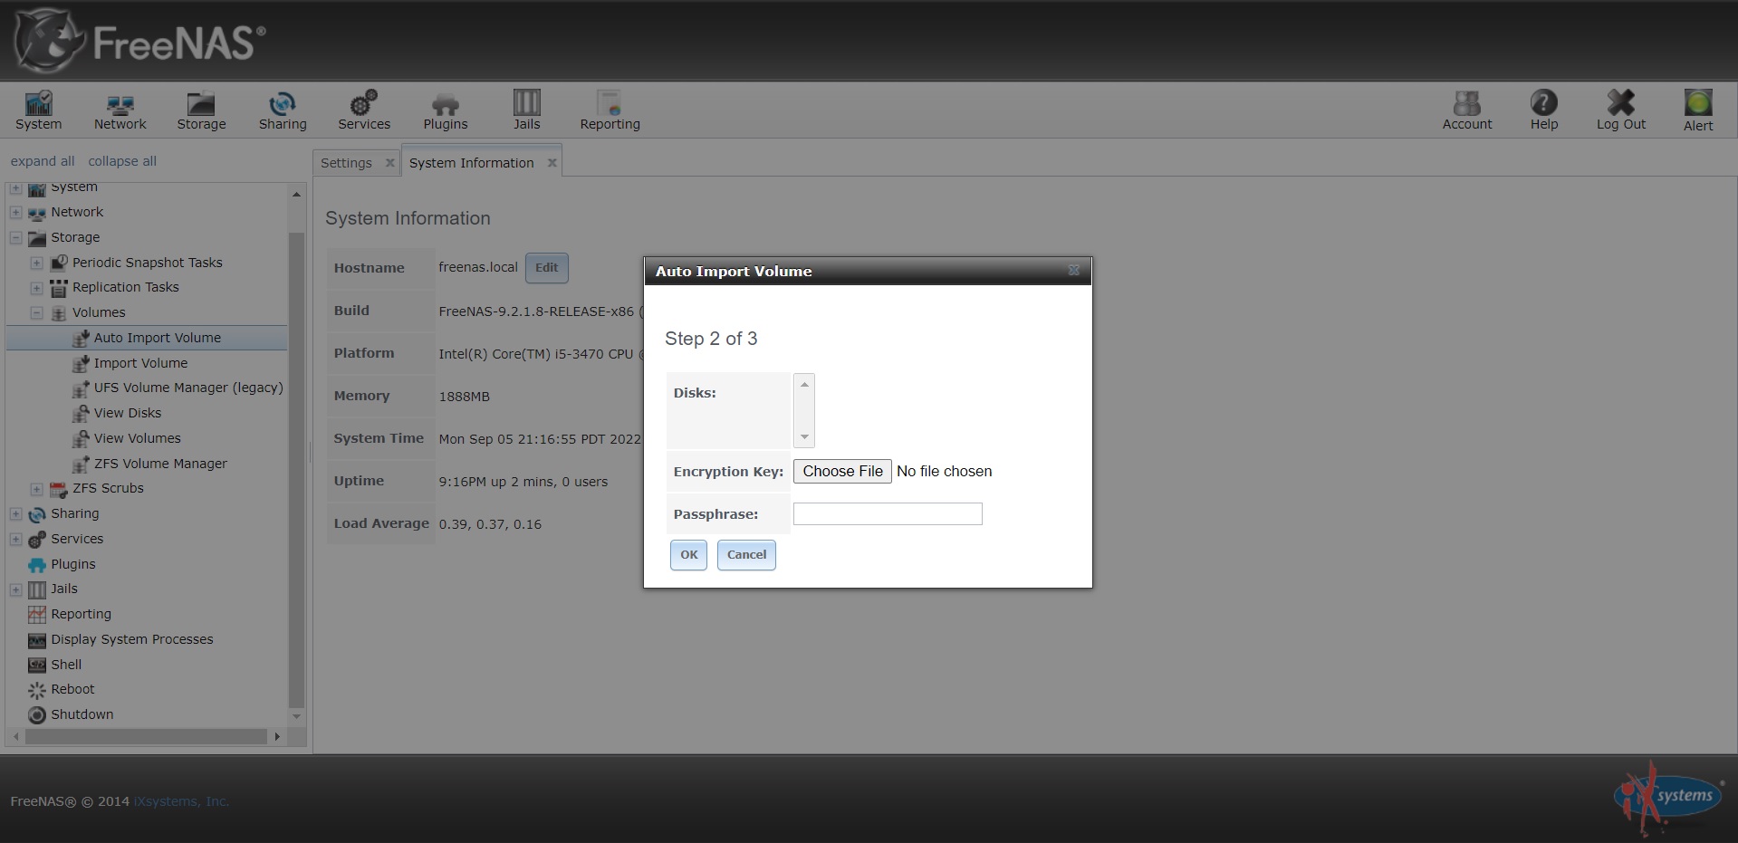Image resolution: width=1738 pixels, height=843 pixels.
Task: Open the Help toolbar icon
Action: (x=1544, y=110)
